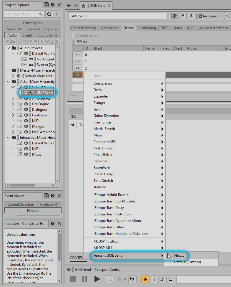The image size is (231, 287).
Task: Open the SoundBanks tab
Action: coord(48,35)
